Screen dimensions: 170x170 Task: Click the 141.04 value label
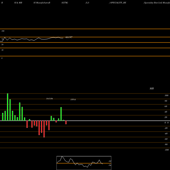[x=50, y=99]
